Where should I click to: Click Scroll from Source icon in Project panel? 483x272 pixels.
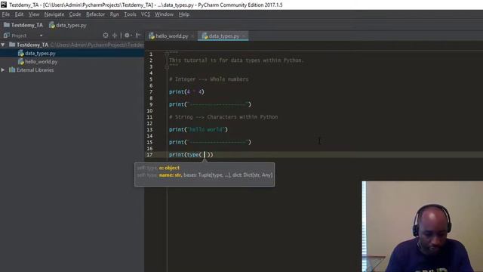[x=106, y=36]
